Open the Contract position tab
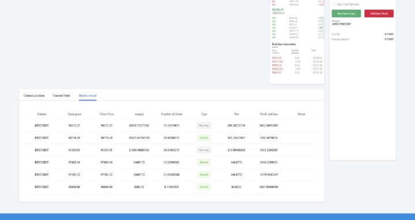The height and width of the screenshot is (220, 415). (x=34, y=95)
